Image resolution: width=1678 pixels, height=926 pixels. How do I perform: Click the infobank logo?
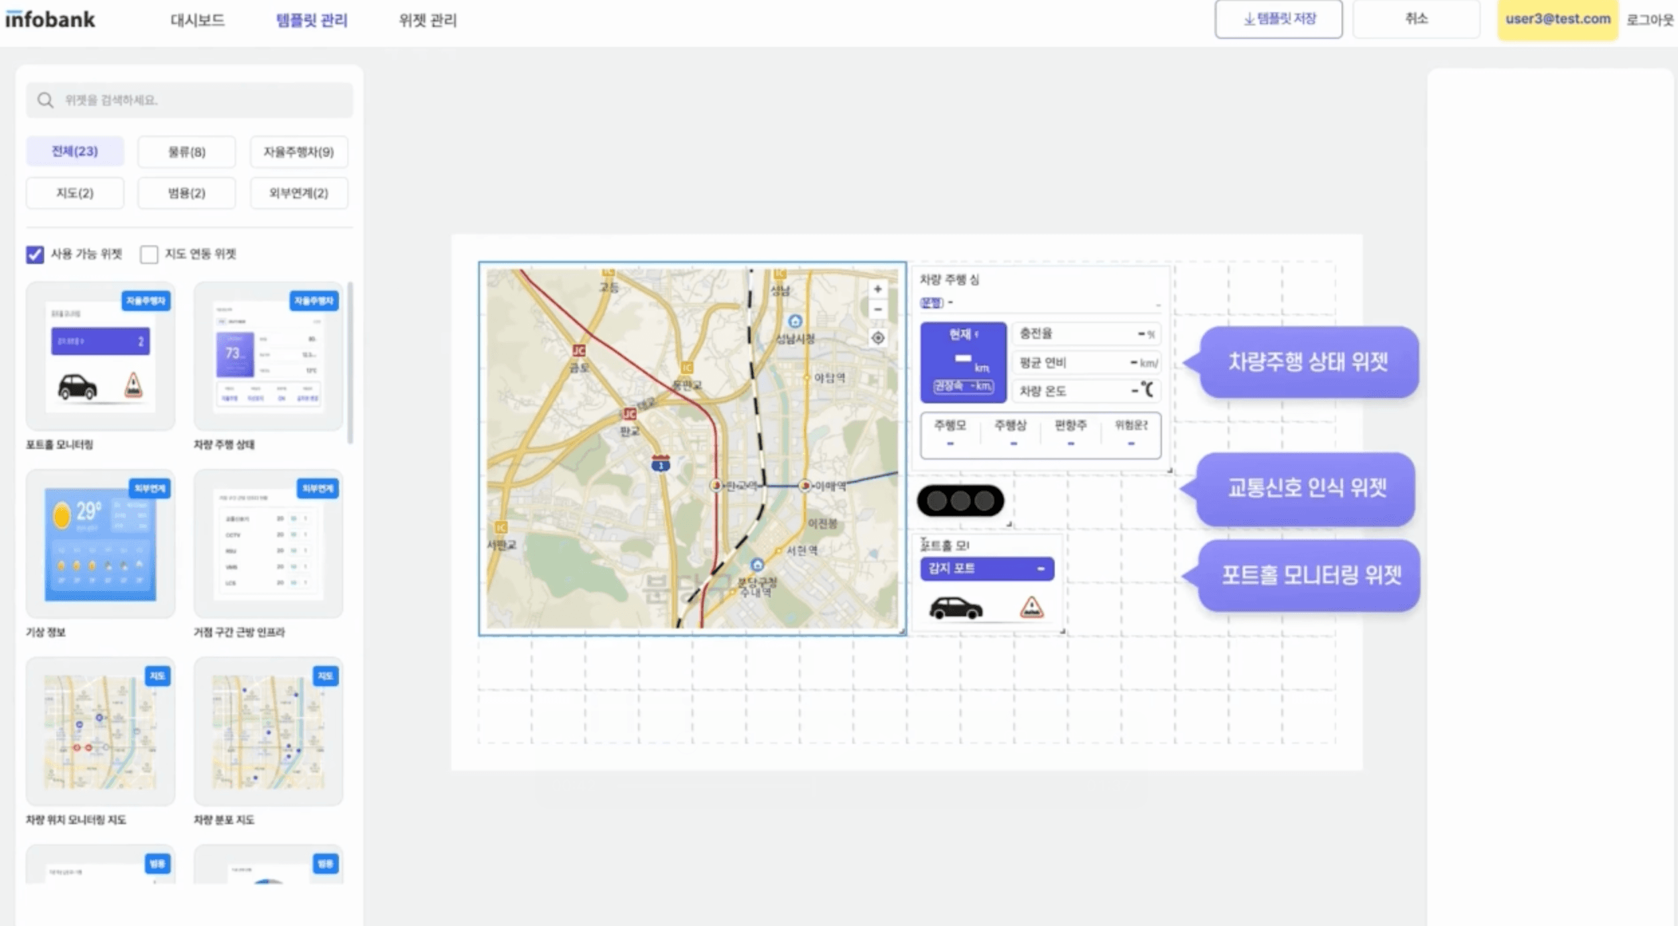tap(50, 19)
